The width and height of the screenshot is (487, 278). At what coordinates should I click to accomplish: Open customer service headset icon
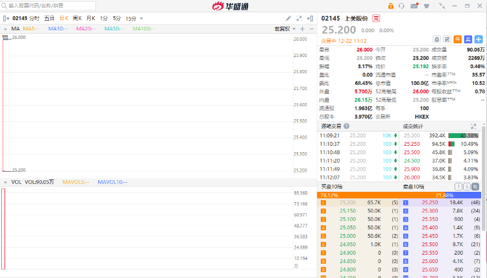tap(401, 6)
